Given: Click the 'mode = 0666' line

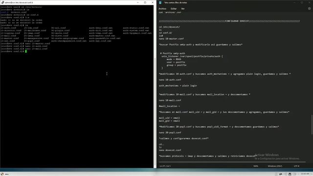Looking at the screenshot, I should tap(174, 59).
